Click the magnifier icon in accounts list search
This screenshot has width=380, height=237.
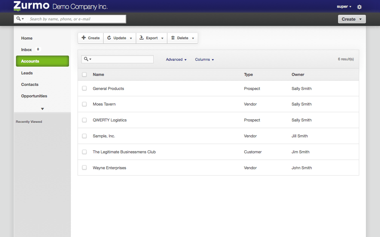click(86, 59)
